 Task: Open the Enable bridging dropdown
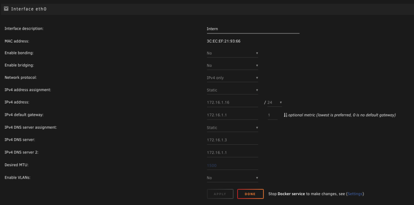232,66
